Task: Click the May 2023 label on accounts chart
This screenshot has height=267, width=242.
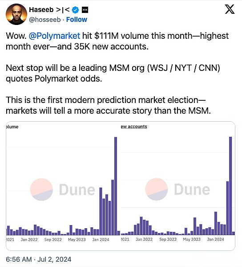Action: coord(192,239)
